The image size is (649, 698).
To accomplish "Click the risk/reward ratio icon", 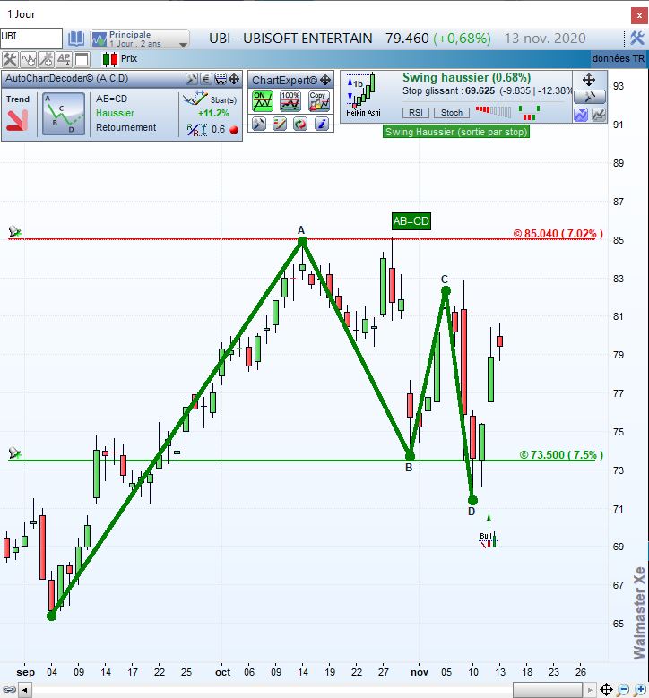I will pyautogui.click(x=197, y=130).
